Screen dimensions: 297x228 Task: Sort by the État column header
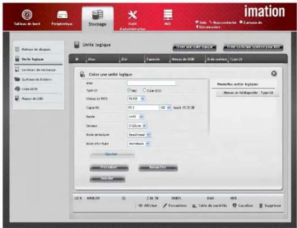point(124,59)
